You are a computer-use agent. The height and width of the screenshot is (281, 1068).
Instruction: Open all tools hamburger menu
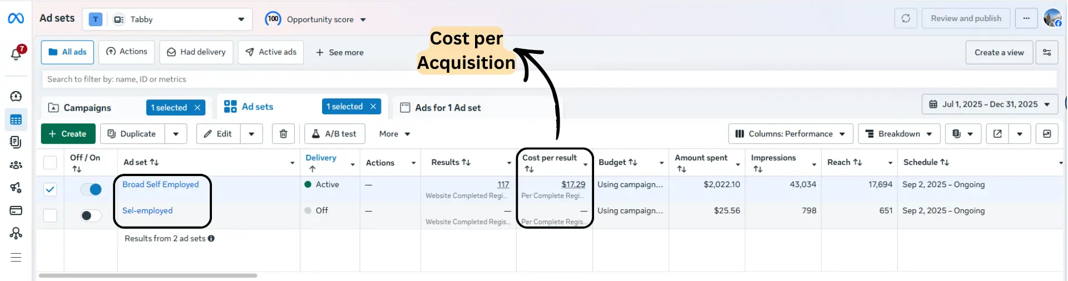(16, 257)
